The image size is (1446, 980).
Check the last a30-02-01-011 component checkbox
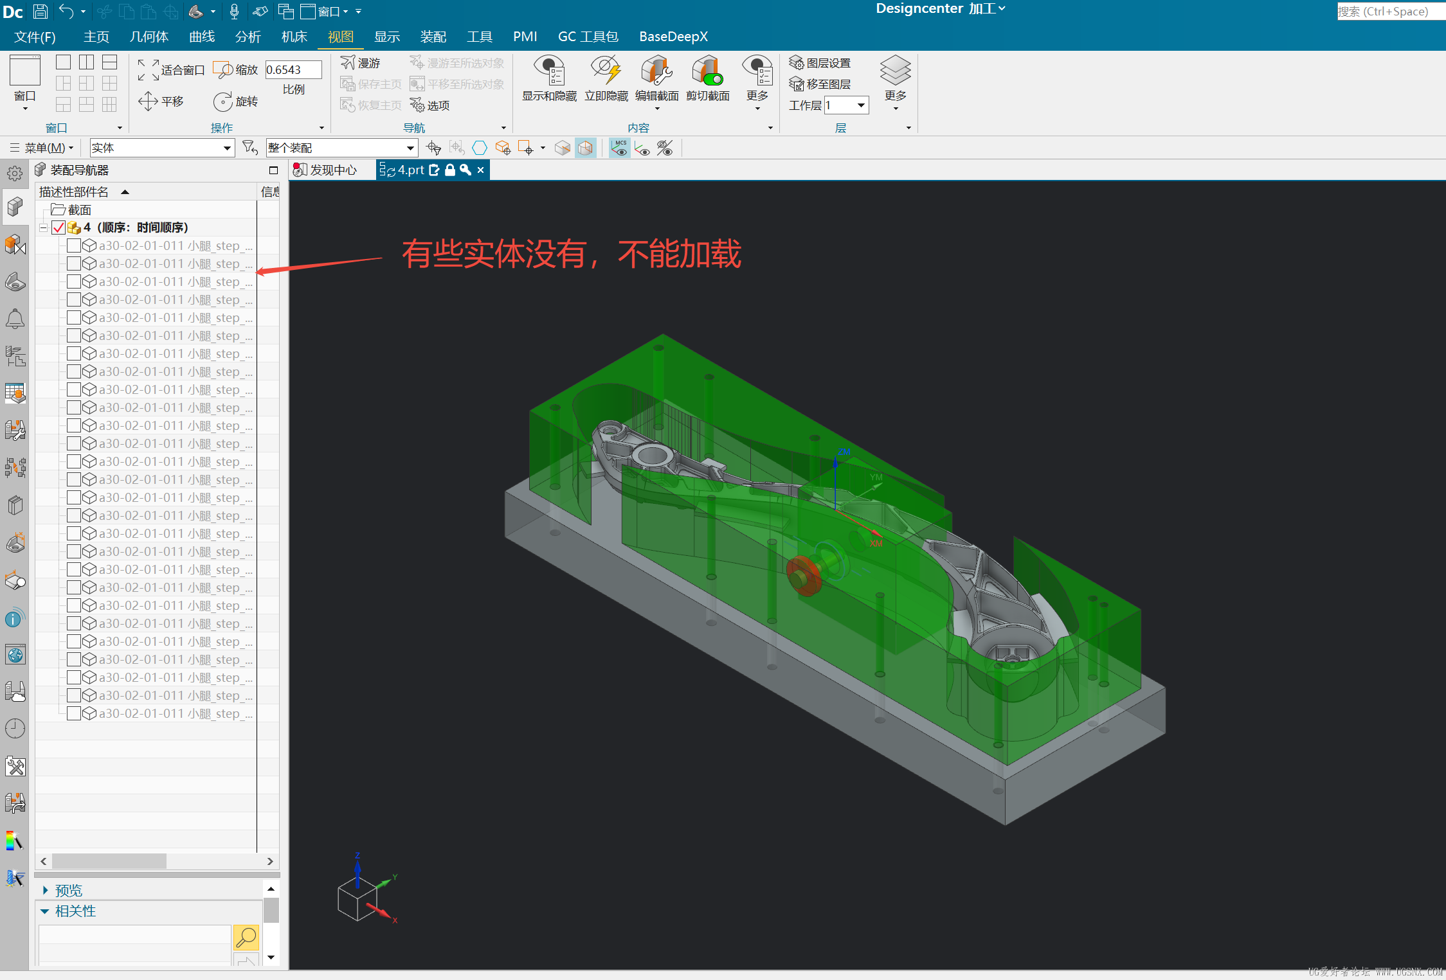click(x=73, y=713)
